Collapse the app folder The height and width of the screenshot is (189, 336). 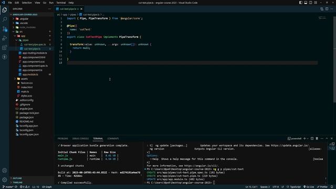point(15,36)
